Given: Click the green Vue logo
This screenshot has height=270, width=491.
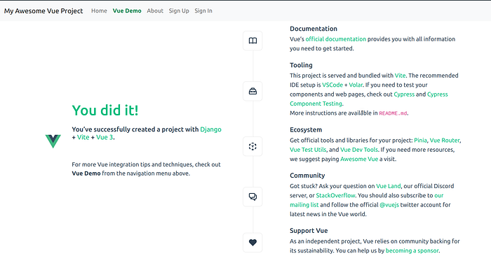Looking at the screenshot, I should tap(53, 141).
